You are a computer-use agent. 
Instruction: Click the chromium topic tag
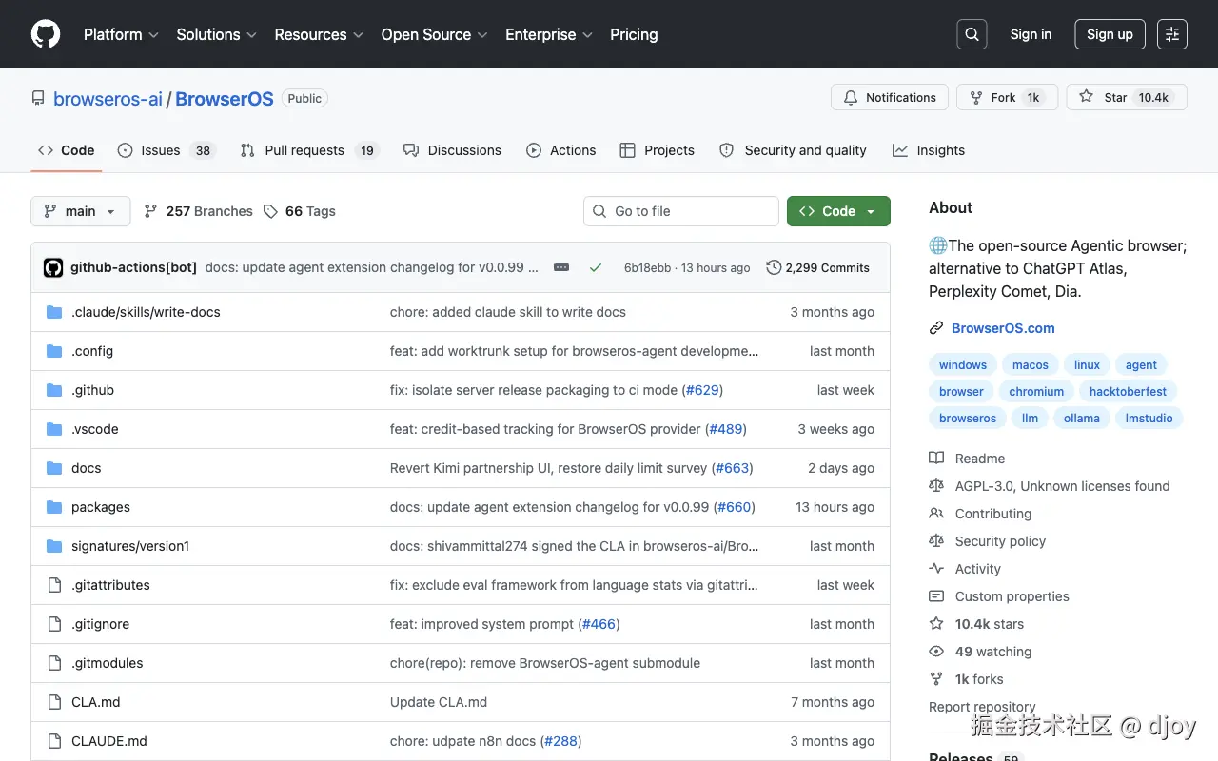[x=1036, y=391]
